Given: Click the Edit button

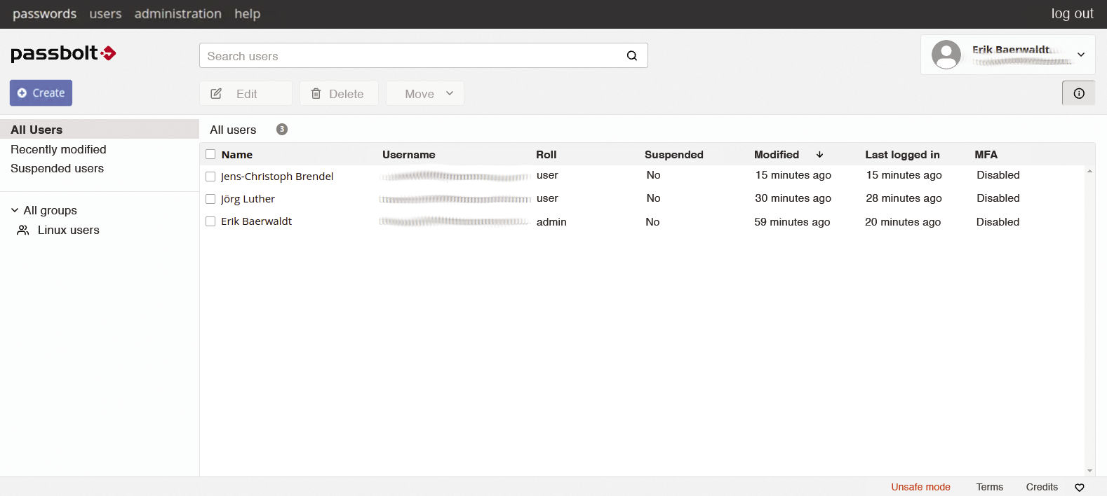Looking at the screenshot, I should pos(246,93).
